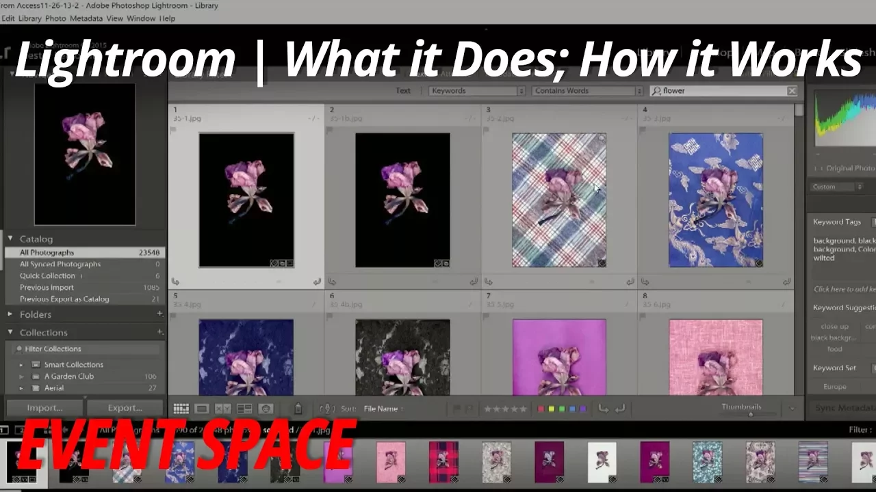Click Smart Collections set icon

pyautogui.click(x=36, y=365)
